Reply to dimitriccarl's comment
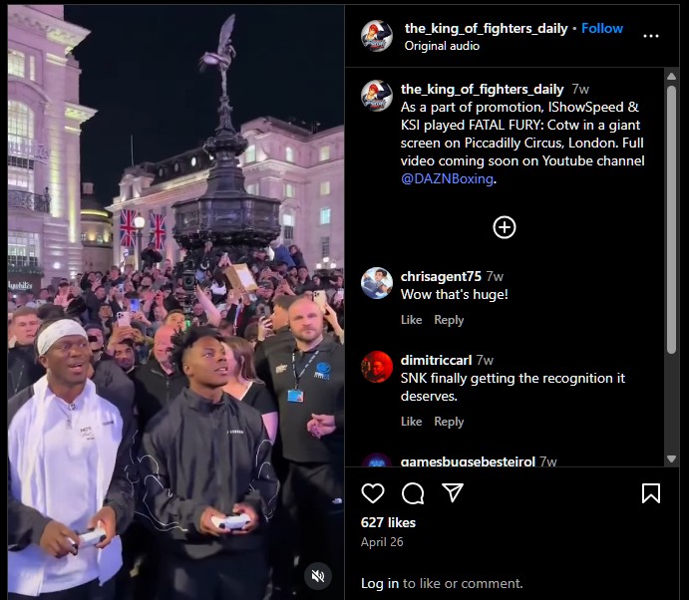Image resolution: width=689 pixels, height=600 pixels. coord(449,422)
